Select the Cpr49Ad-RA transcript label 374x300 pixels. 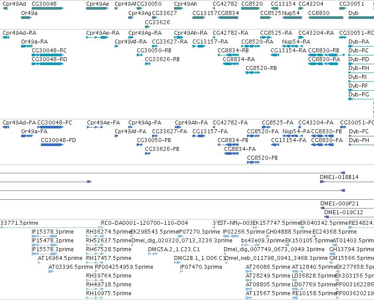pyautogui.click(x=20, y=33)
